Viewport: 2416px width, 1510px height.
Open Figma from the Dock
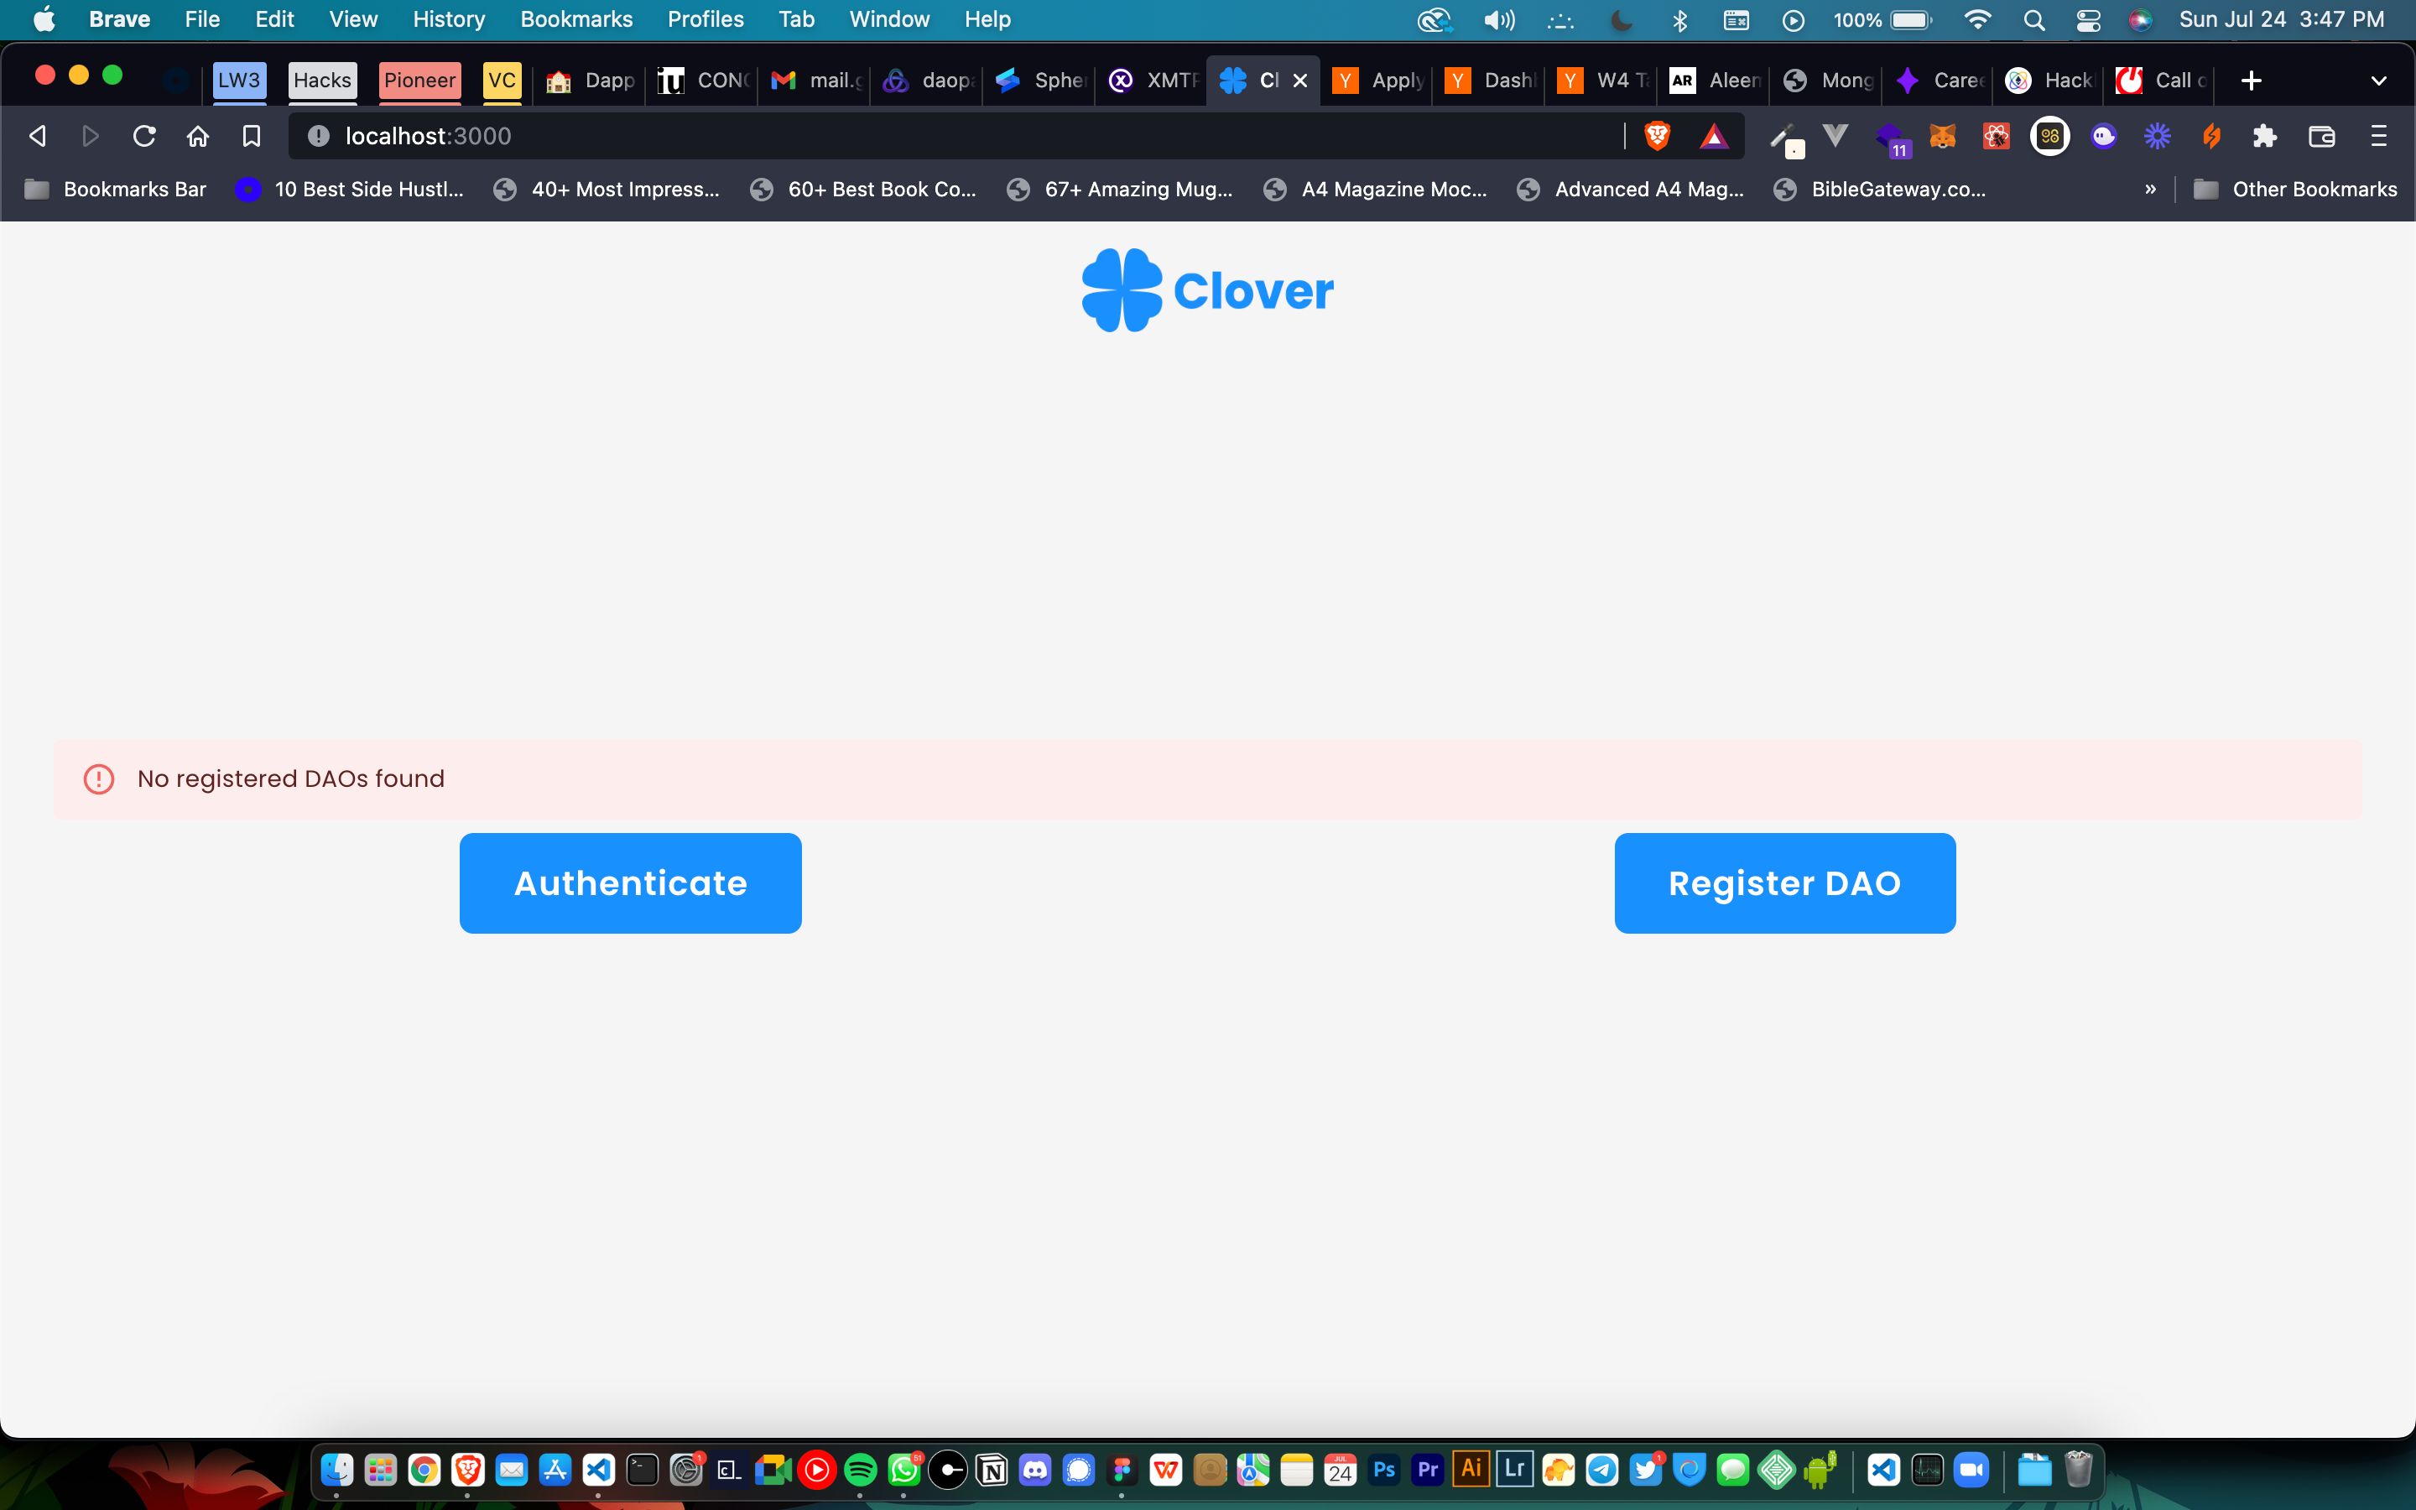point(1122,1469)
